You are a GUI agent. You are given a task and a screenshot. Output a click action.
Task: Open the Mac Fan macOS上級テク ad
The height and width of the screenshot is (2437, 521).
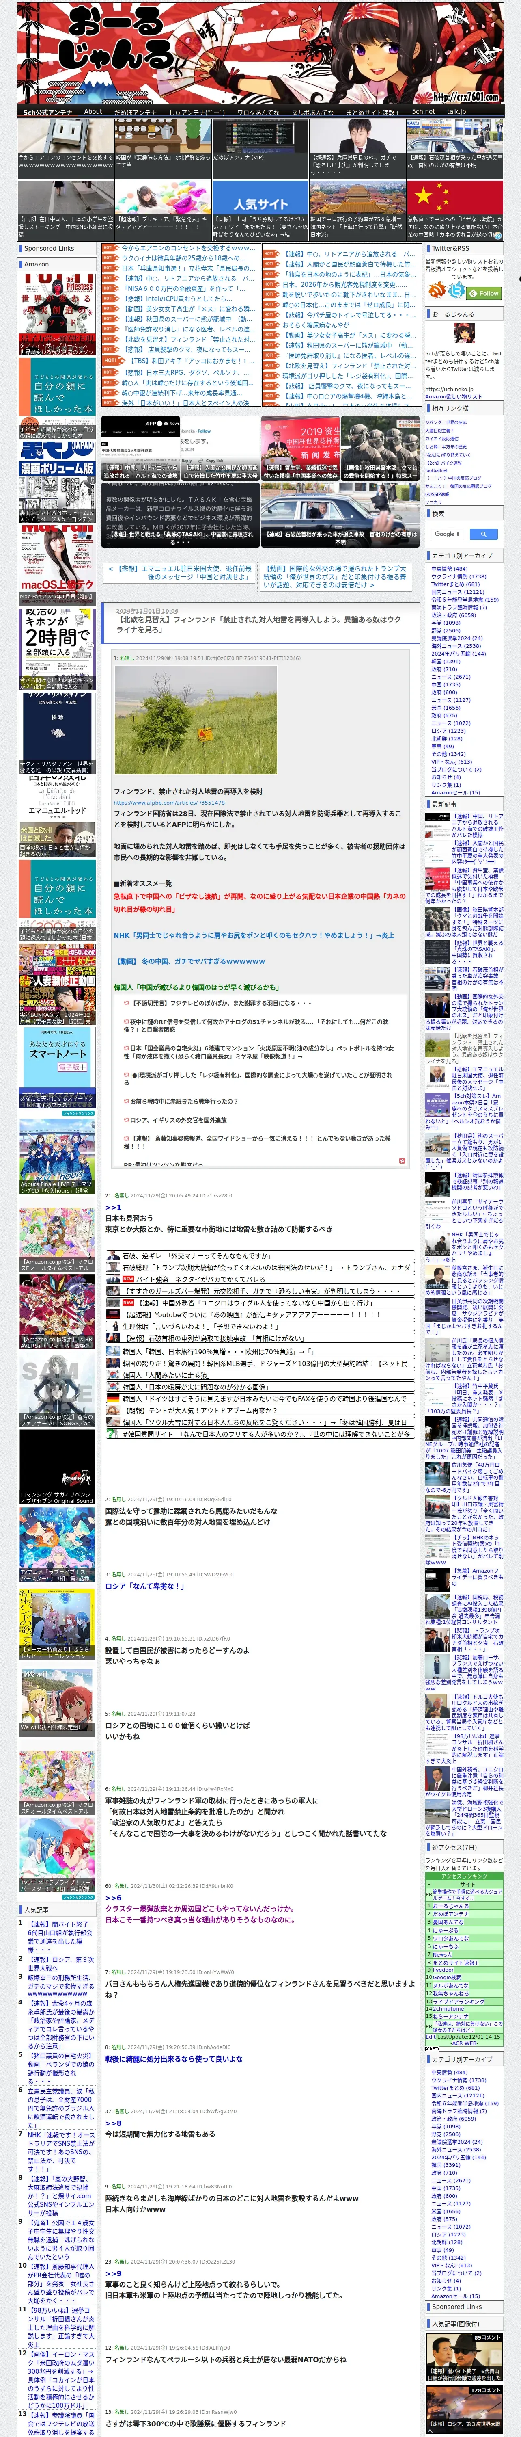pyautogui.click(x=57, y=565)
